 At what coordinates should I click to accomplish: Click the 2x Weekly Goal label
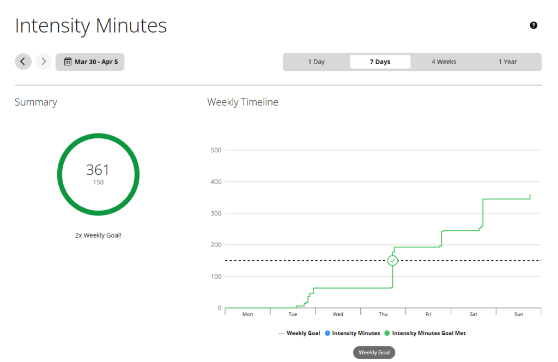click(98, 235)
